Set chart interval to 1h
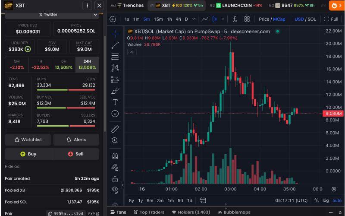 (x=169, y=19)
